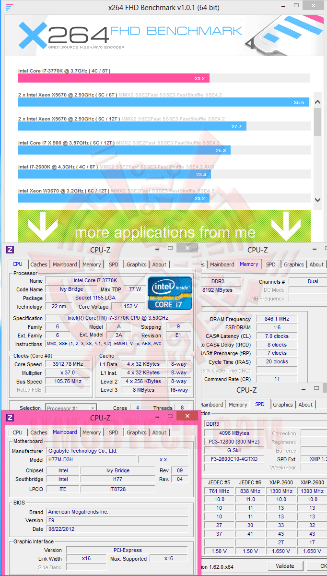Click the x264 FHD Benchmark logo banner
The height and width of the screenshot is (576, 327).
163,36
